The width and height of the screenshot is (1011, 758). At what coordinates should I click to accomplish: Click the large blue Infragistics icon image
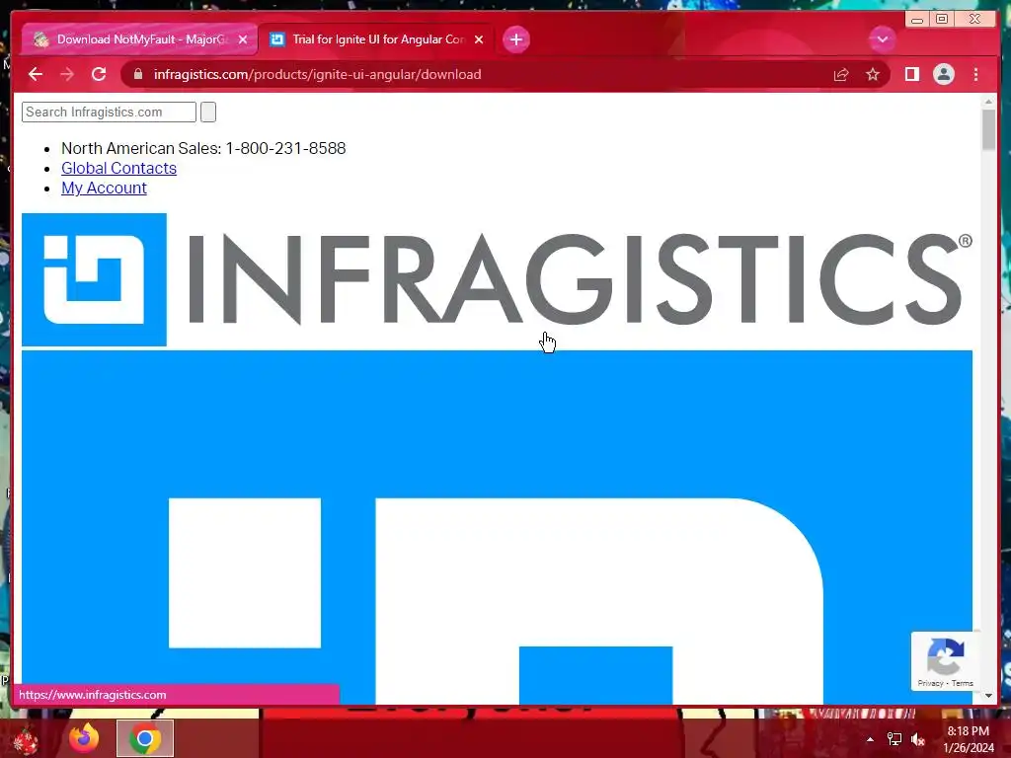(497, 527)
